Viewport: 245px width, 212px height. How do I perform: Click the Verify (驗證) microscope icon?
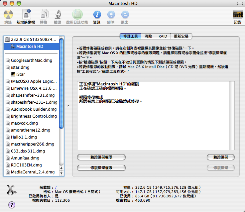point(58,14)
